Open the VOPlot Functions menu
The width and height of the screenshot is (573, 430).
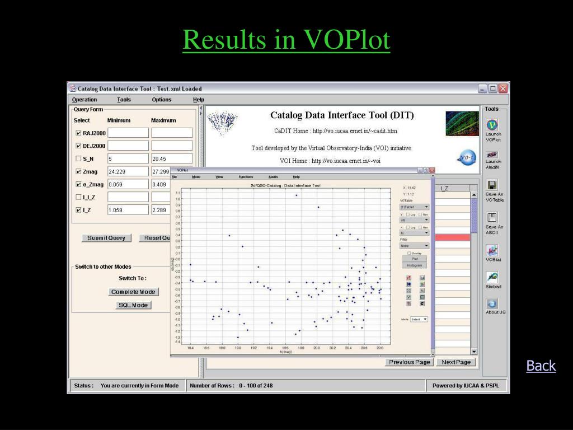[246, 176]
